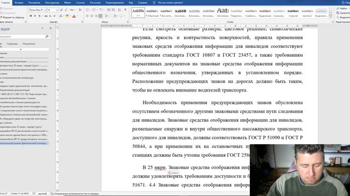Image resolution: width=350 pixels, height=196 pixels.
Task: Open the Ссылки ribbon tab
Action: tap(80, 3)
